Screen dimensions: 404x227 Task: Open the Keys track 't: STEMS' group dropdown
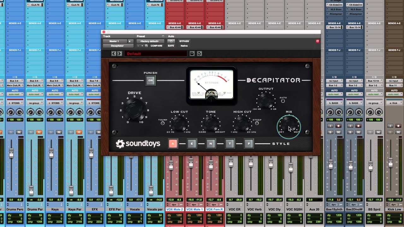(55, 103)
